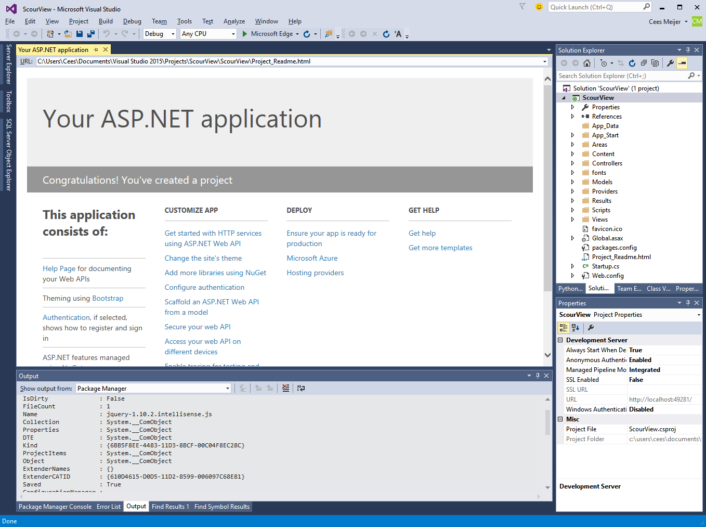
Task: Click the Collapse All icon in Solution Explorer
Action: (x=644, y=63)
